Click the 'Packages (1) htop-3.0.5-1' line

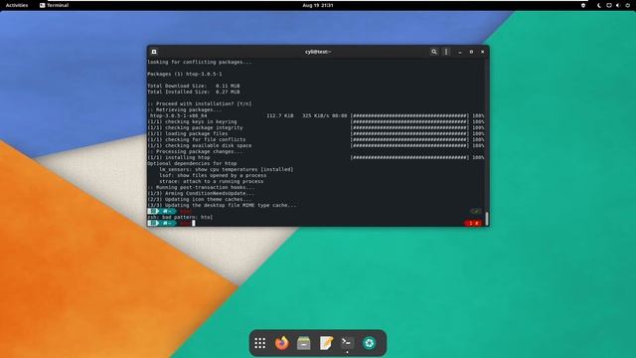tap(185, 74)
